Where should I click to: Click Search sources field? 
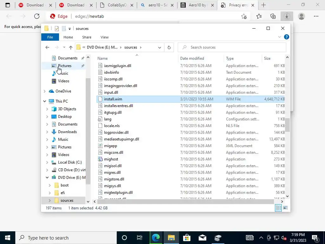pos(232,47)
